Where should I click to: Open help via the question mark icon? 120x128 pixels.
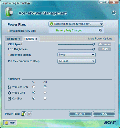(114, 13)
